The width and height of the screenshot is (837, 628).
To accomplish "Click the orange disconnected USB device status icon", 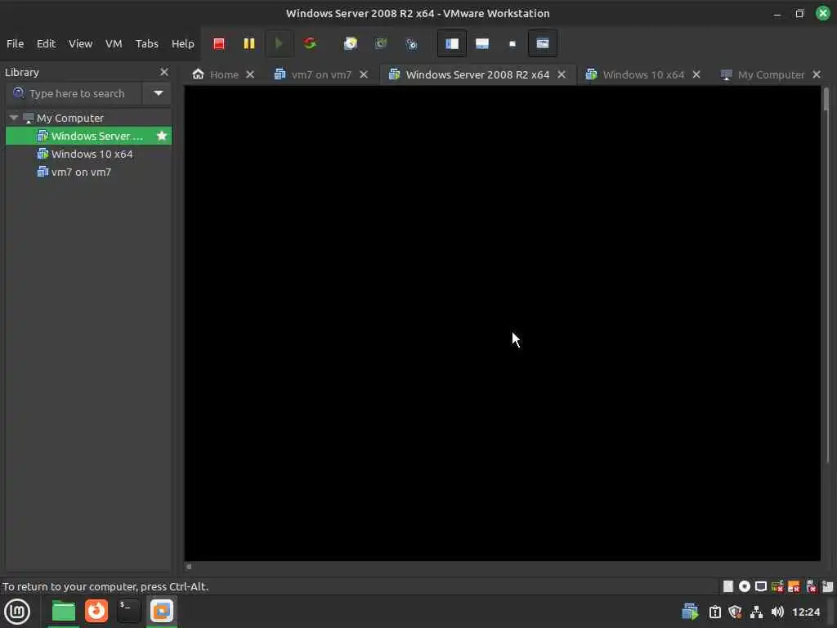I will (794, 587).
